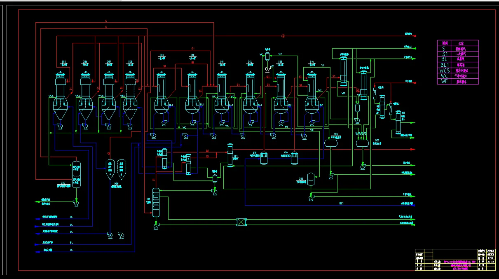Click the legend cell reading S1
Screen dimensions: 499x279
coord(444,54)
